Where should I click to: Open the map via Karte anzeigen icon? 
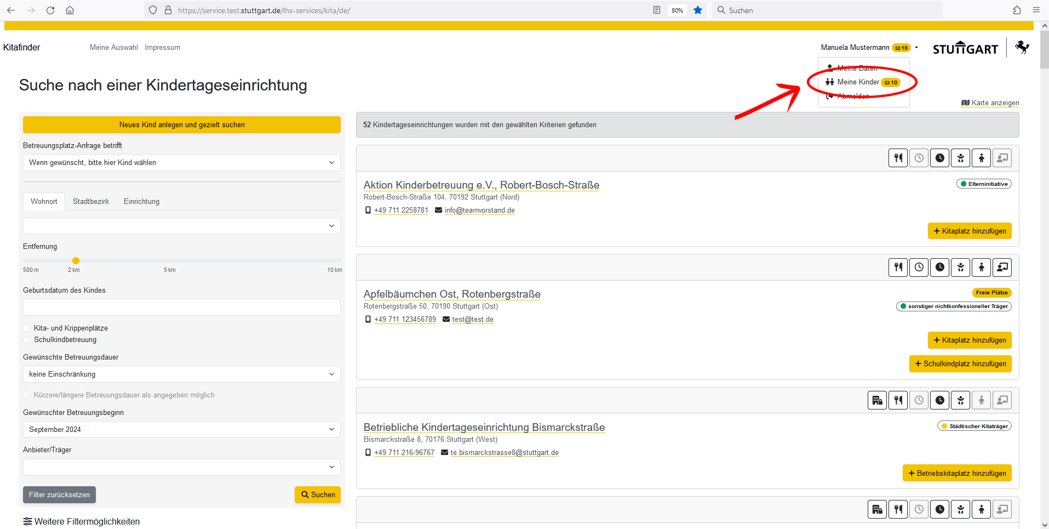click(965, 103)
